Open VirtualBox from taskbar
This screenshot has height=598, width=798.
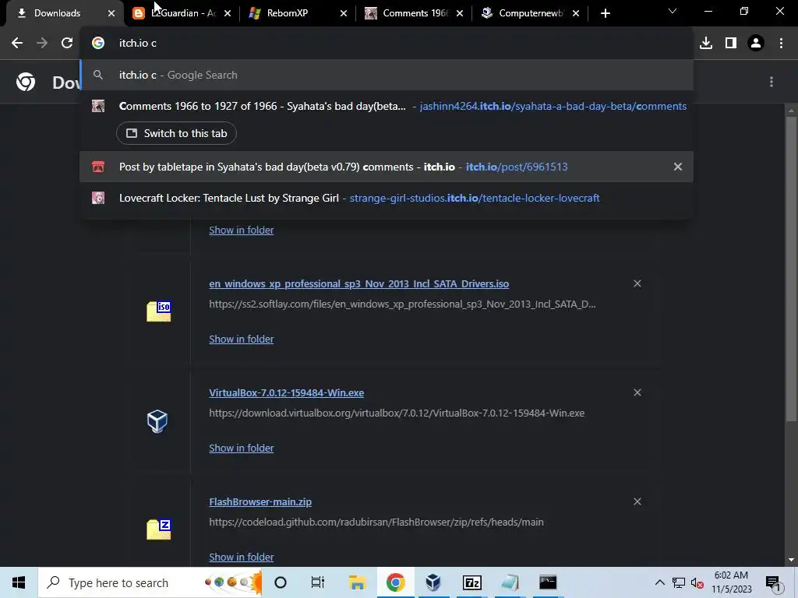tap(433, 582)
